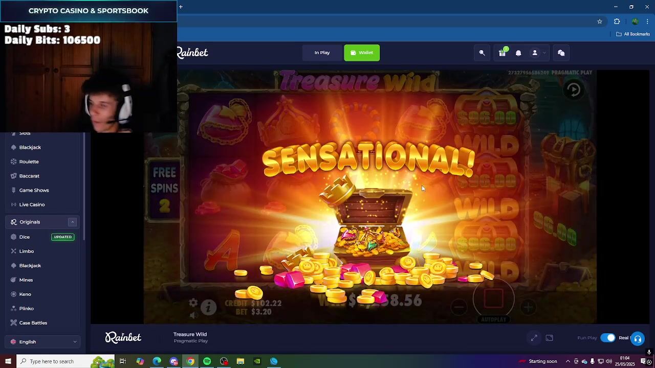Switch game to fullscreen mode icon
This screenshot has width=655, height=368.
549,338
